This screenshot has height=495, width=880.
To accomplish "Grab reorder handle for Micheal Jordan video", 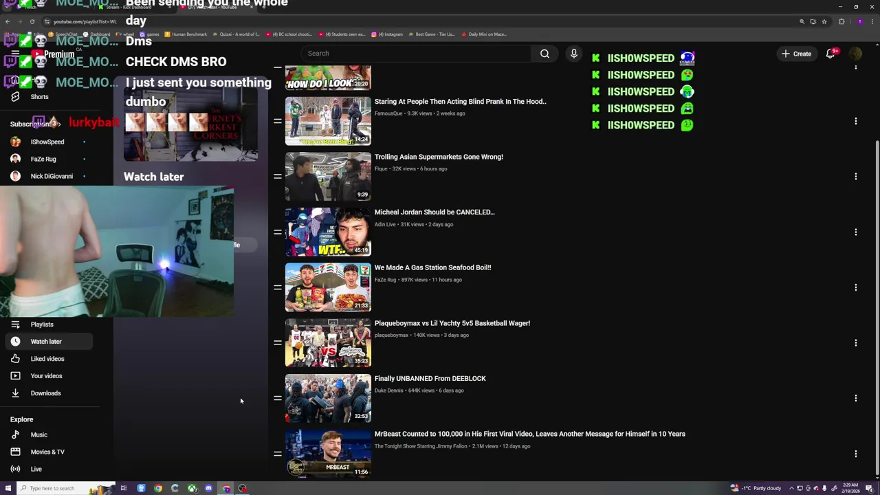I will pyautogui.click(x=278, y=232).
